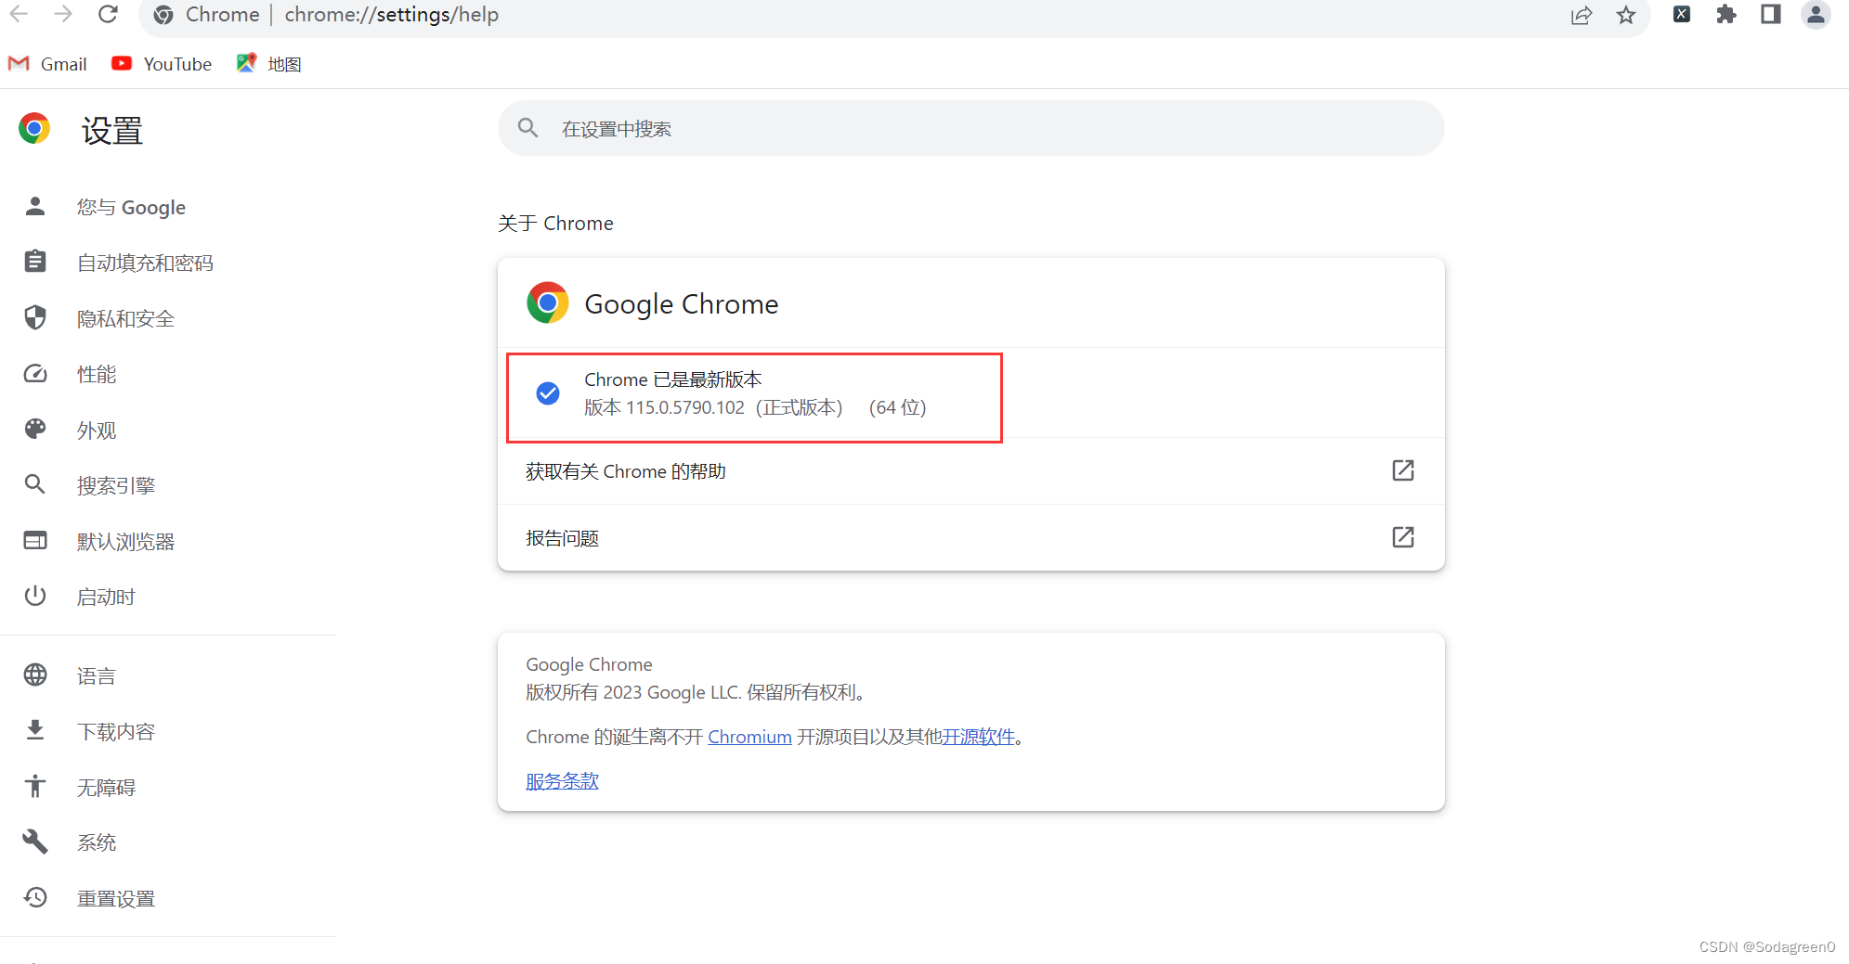
Task: Open 获取有关 Chrome 的帮助 row
Action: point(970,470)
